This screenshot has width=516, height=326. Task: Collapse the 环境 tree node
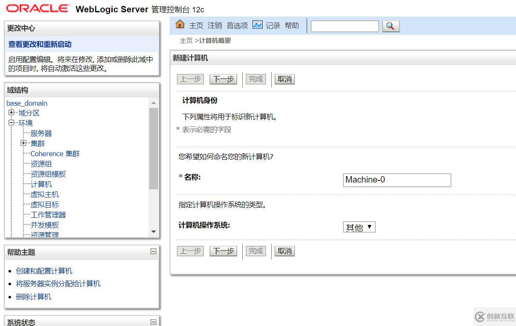pyautogui.click(x=11, y=123)
